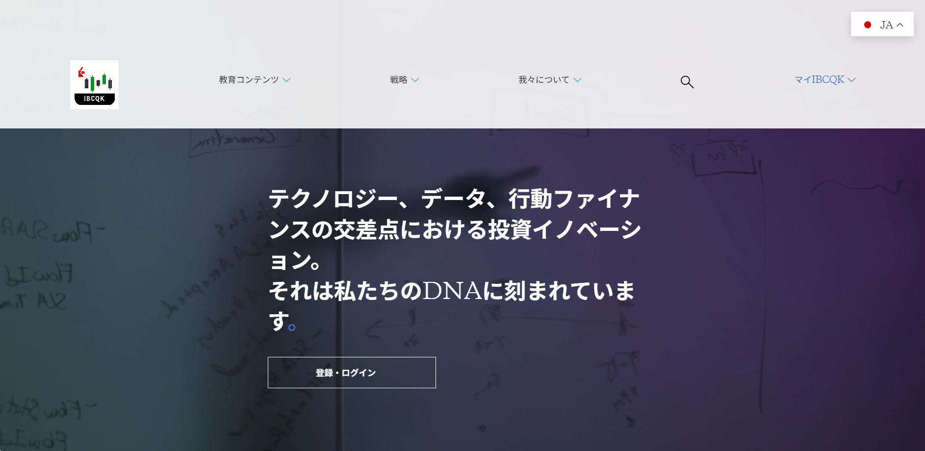Select the JA language label
The image size is (925, 451).
click(x=886, y=25)
